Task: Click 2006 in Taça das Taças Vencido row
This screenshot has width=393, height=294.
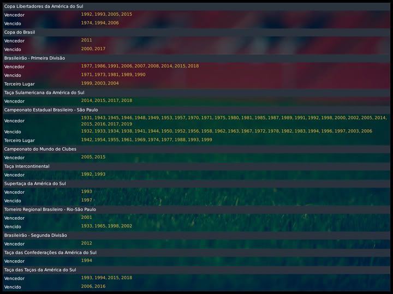Action: (x=86, y=286)
